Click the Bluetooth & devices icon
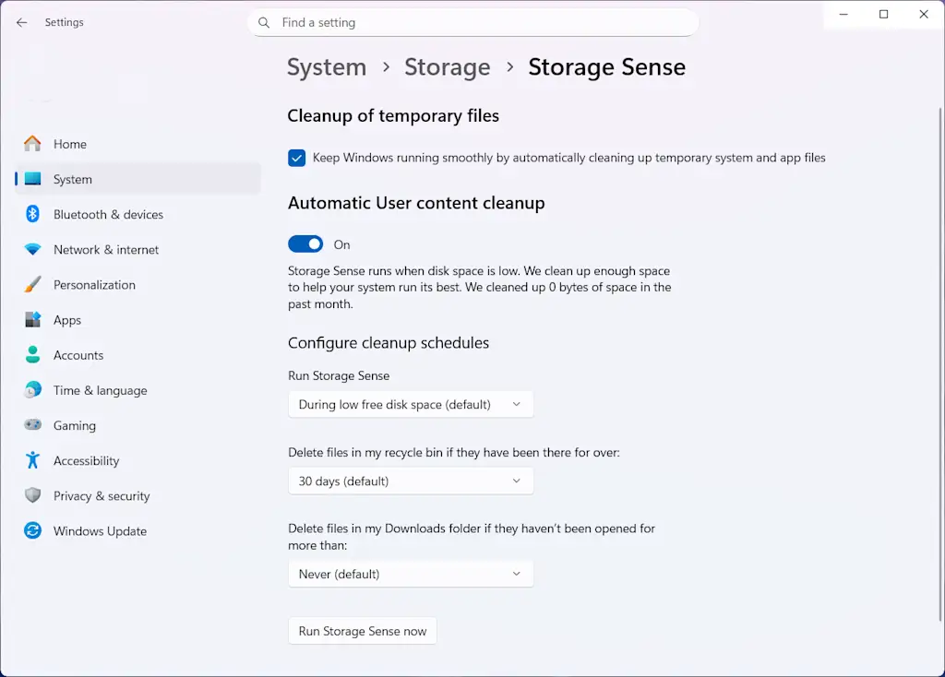This screenshot has height=677, width=945. point(33,214)
